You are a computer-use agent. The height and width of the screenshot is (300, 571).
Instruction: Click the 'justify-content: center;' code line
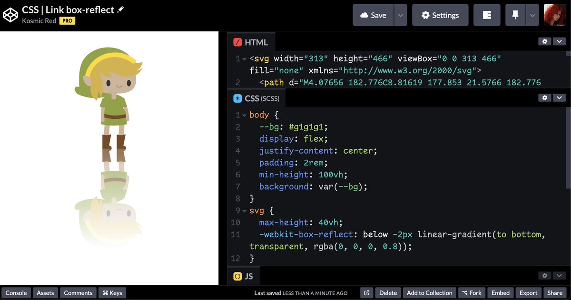tap(318, 151)
